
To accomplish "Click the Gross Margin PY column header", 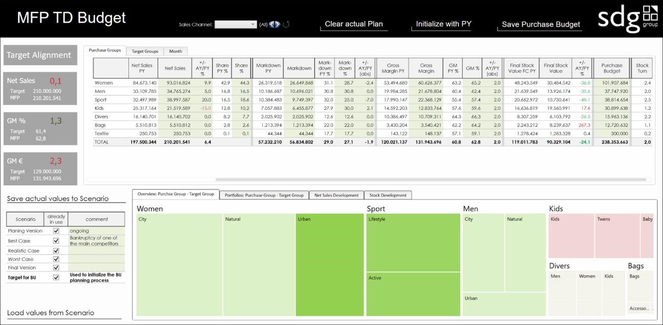I will pos(393,68).
